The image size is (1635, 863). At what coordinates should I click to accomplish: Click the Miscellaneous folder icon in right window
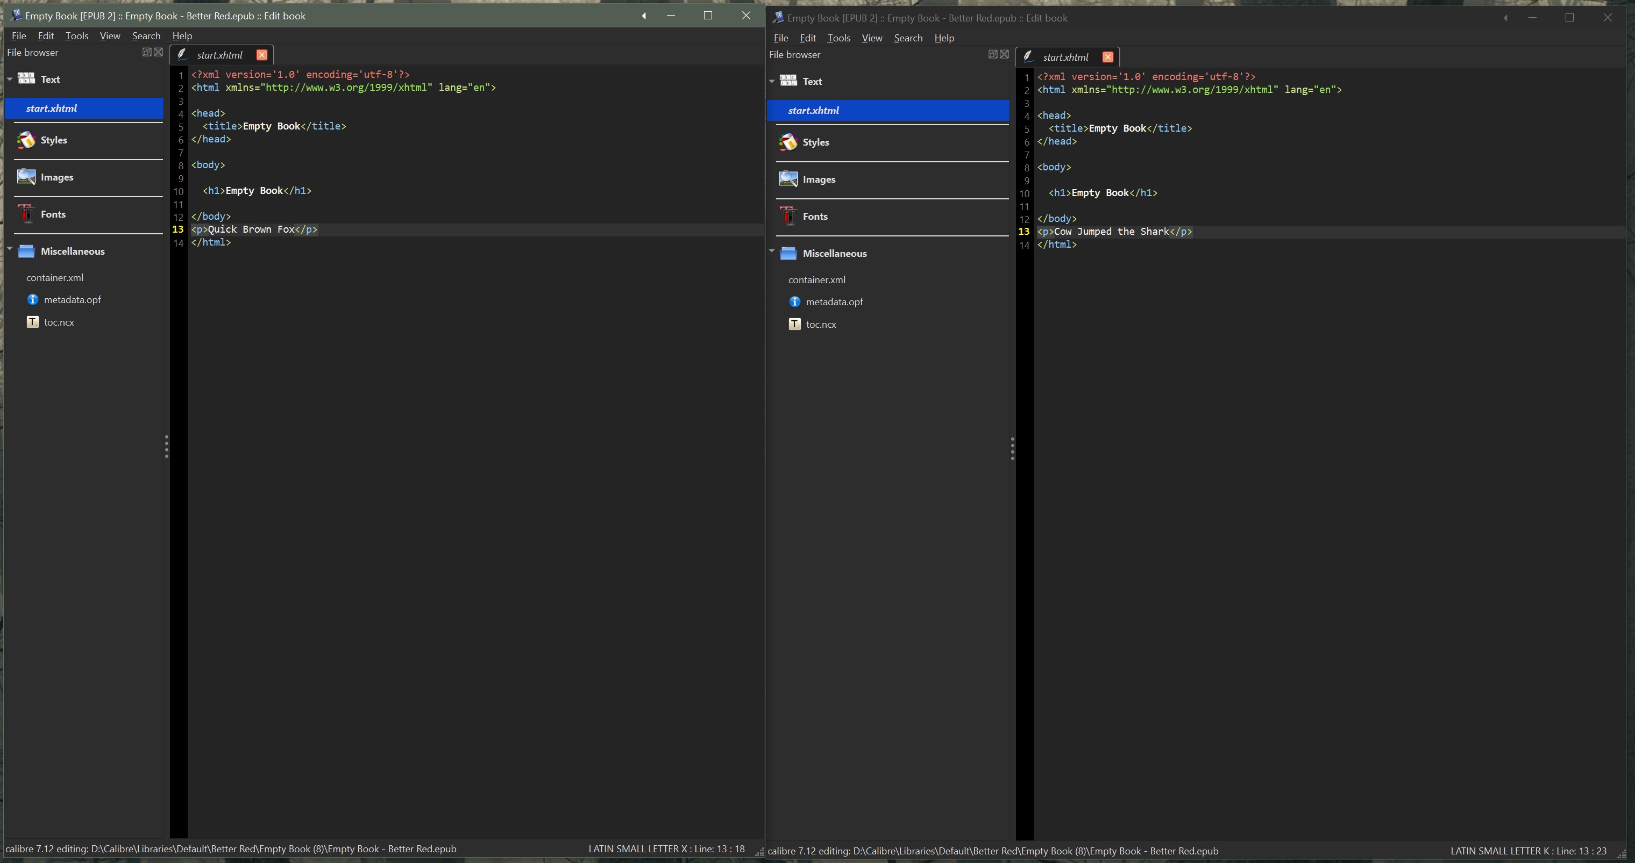pyautogui.click(x=788, y=254)
